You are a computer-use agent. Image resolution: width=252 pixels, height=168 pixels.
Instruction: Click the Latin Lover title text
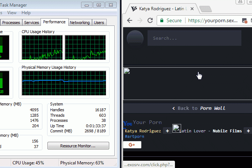(192, 131)
